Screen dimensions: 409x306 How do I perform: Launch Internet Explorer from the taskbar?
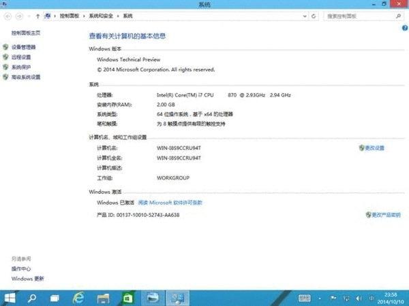click(78, 298)
